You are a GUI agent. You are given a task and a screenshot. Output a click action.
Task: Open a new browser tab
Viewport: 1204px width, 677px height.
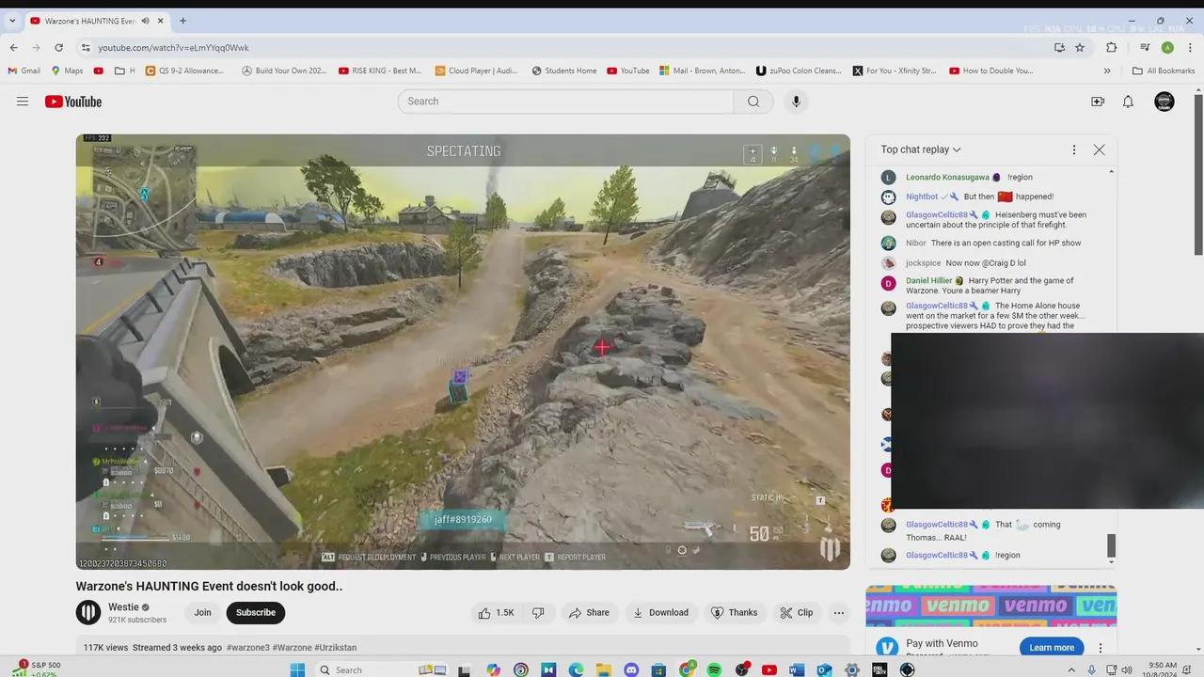(x=182, y=21)
